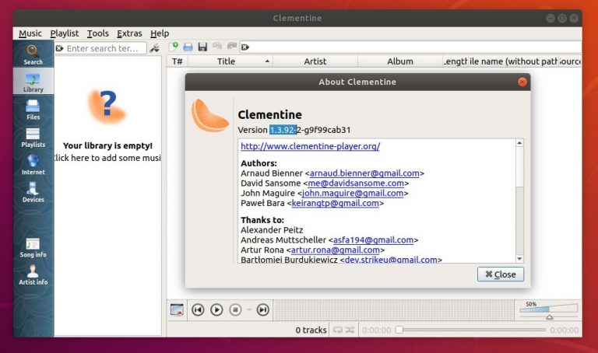Click the playlist filter search field
Screen dimensions: 598x353
(411, 47)
